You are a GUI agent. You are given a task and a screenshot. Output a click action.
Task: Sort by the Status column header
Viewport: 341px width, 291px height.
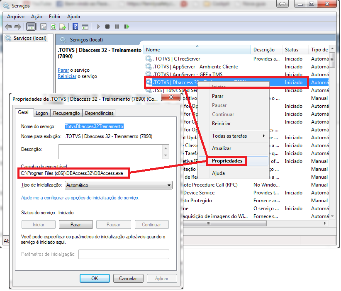(295, 50)
